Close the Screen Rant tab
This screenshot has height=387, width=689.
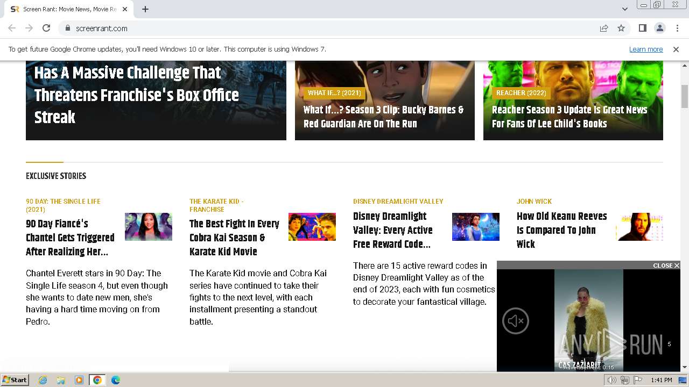(x=125, y=9)
